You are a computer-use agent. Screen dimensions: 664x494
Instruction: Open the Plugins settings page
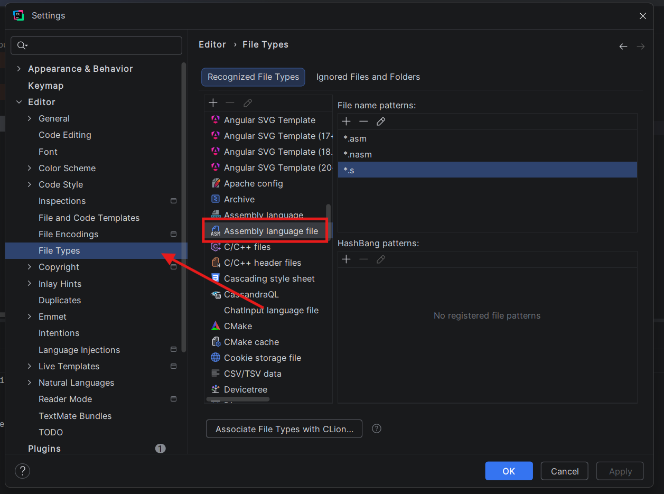(x=44, y=449)
